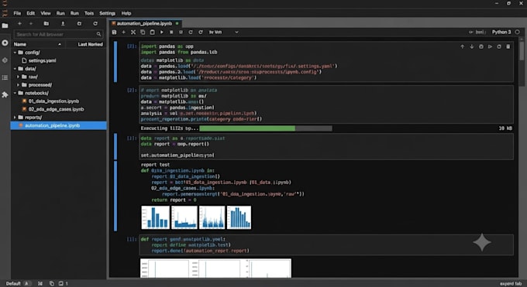Click the kernel status circle indicator

point(517,32)
